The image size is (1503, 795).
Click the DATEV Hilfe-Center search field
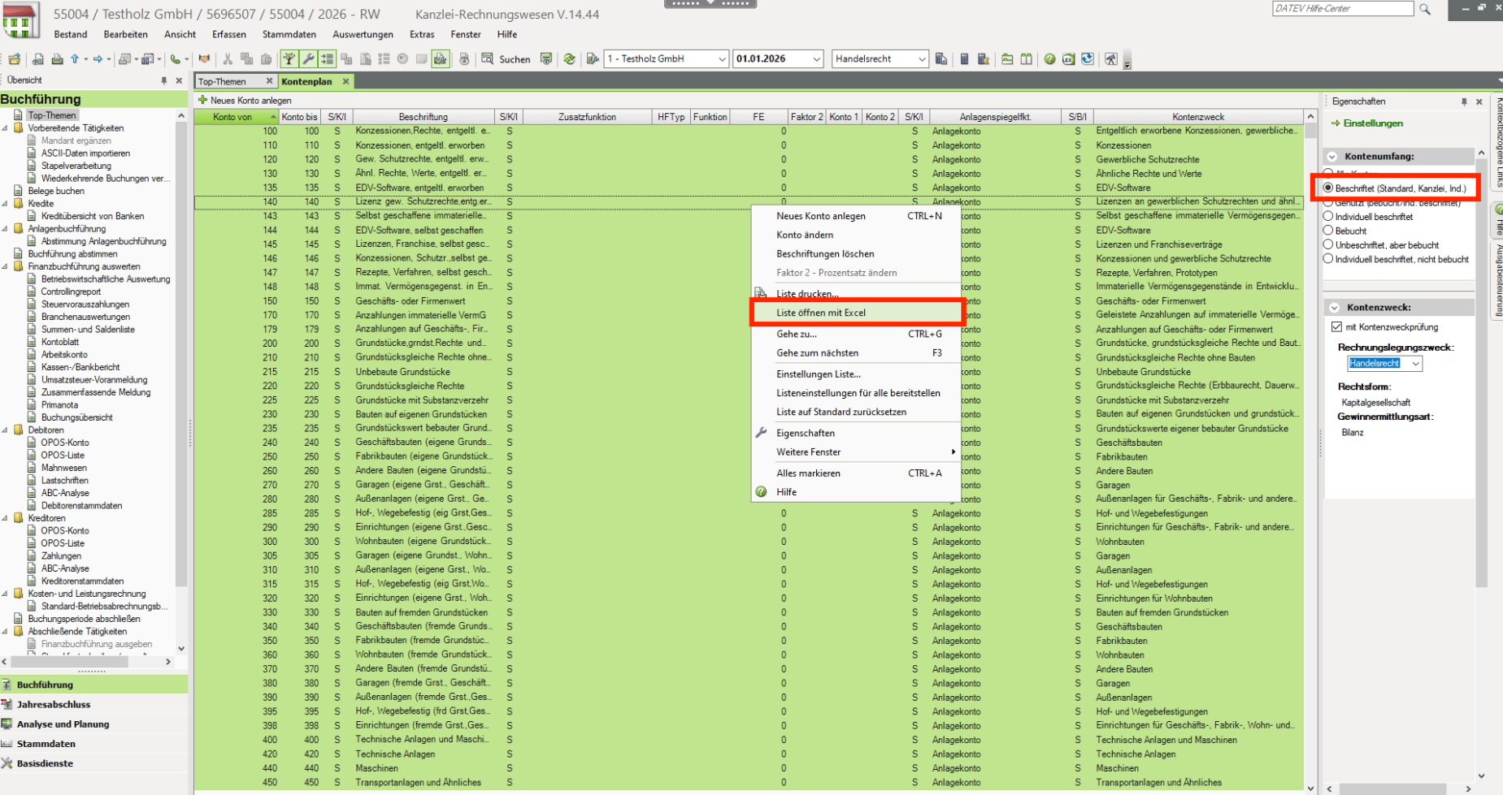click(1343, 8)
